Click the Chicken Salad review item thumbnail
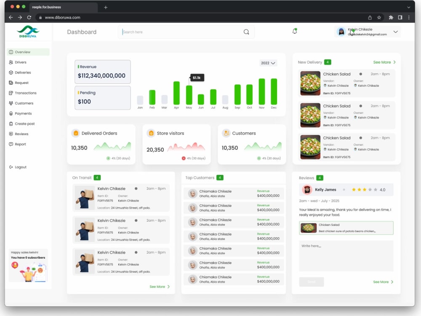Image resolution: width=421 pixels, height=316 pixels. point(309,228)
